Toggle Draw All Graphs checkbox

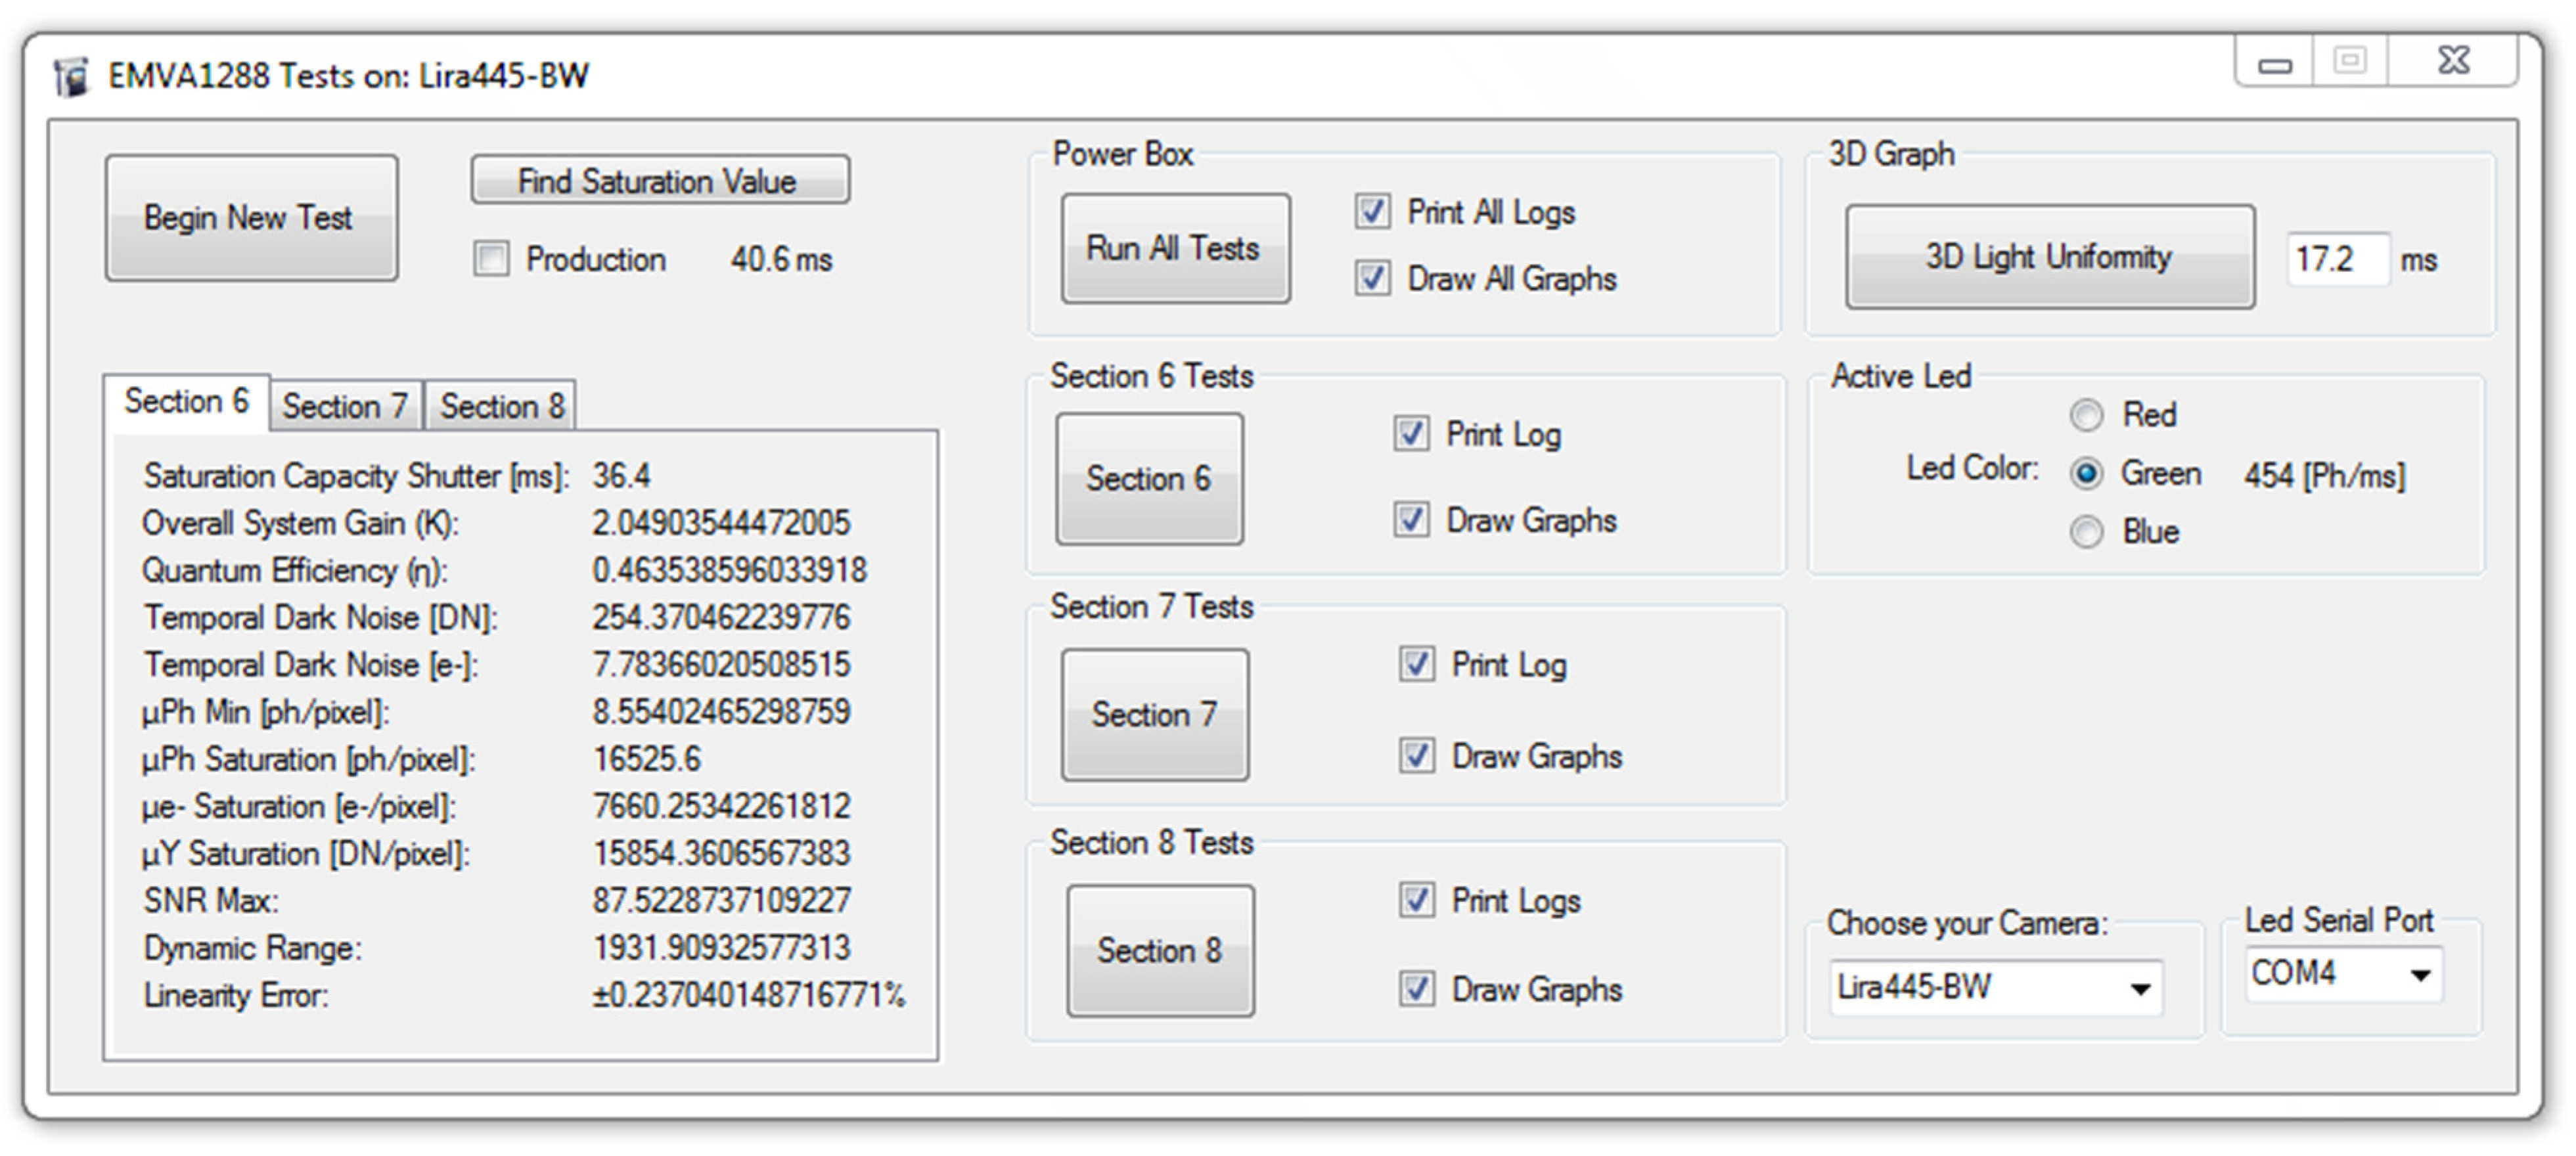1372,278
